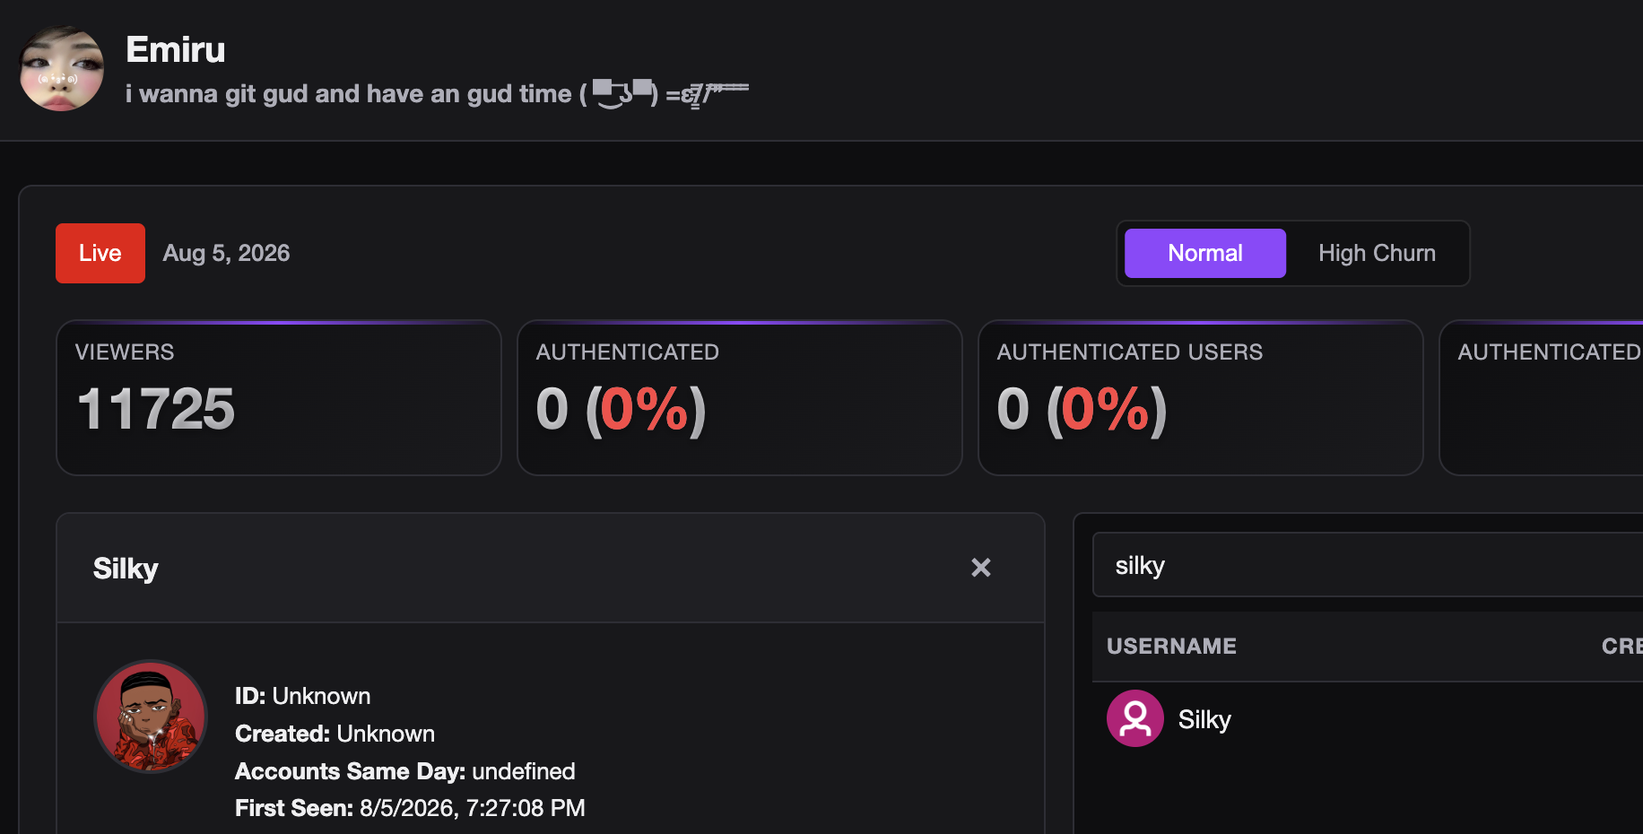This screenshot has height=834, width=1643.
Task: Select the Normal mode toggle
Action: click(1204, 253)
